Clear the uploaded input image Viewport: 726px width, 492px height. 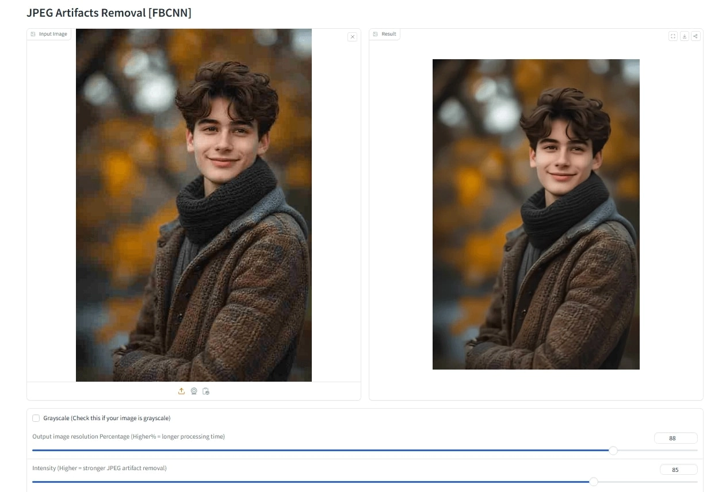352,36
